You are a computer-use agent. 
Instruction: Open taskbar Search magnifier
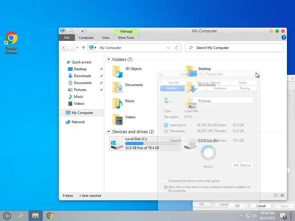(21, 215)
